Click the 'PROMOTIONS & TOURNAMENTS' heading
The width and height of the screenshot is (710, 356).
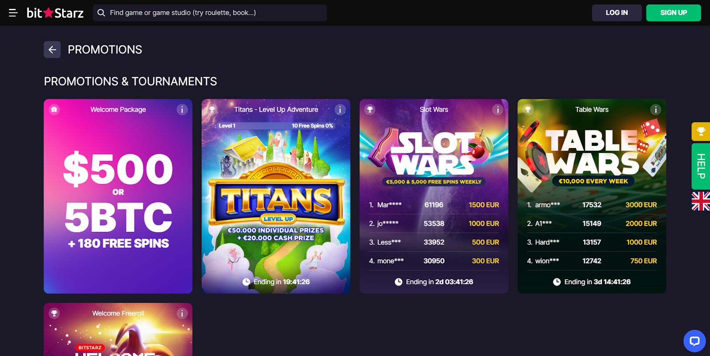[130, 82]
